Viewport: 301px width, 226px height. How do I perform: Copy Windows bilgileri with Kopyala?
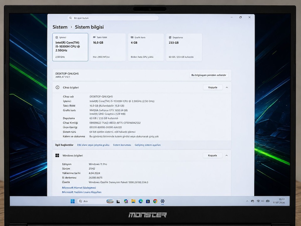(x=213, y=155)
